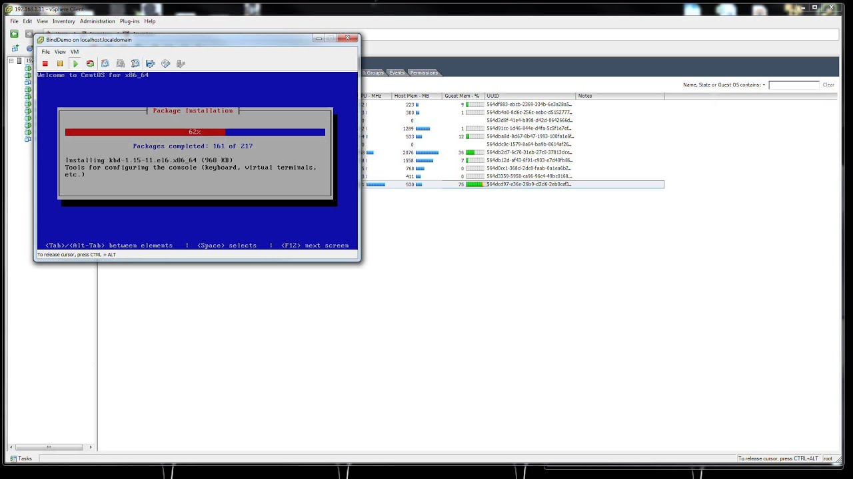
Task: Click the Notes column header
Action: coord(620,96)
